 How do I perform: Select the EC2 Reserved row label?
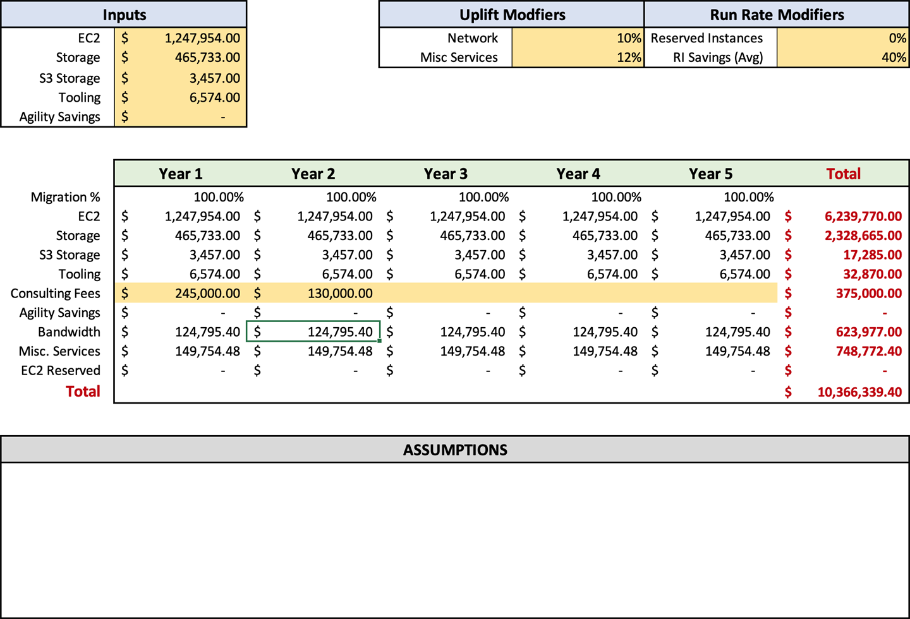coord(61,370)
